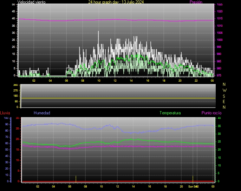Click the green "Temperatura" legend label
Image resolution: width=241 pixels, height=191 pixels.
tap(170, 113)
